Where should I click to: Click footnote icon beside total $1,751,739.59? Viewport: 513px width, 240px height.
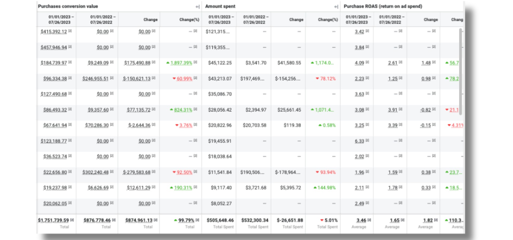tap(72, 220)
